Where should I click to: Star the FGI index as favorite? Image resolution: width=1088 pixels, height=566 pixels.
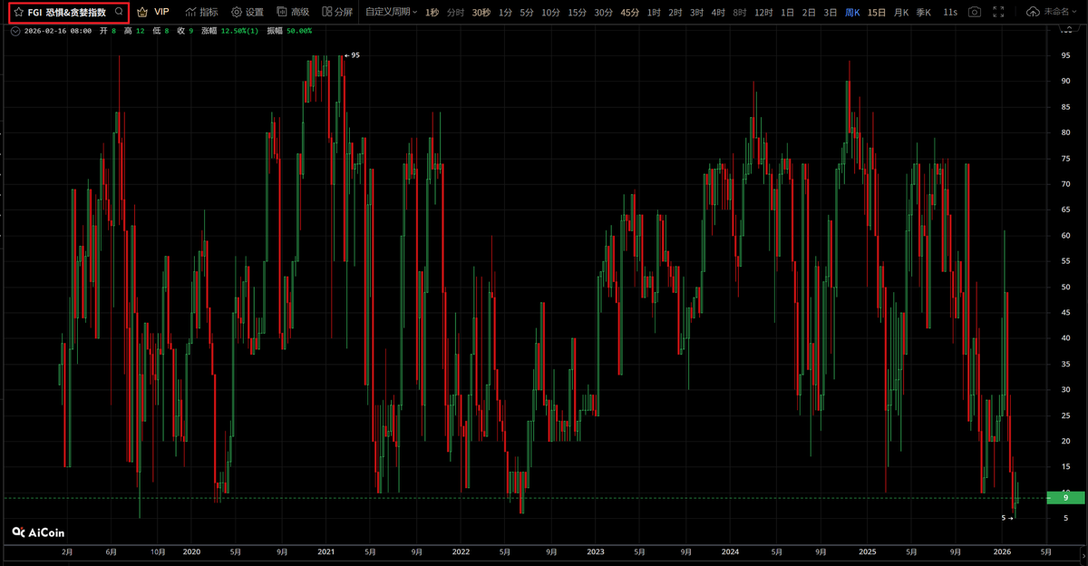pos(18,13)
